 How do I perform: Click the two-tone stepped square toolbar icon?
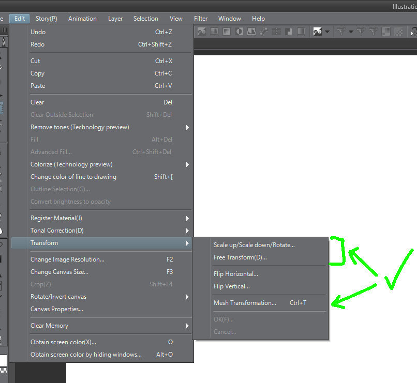pos(289,32)
